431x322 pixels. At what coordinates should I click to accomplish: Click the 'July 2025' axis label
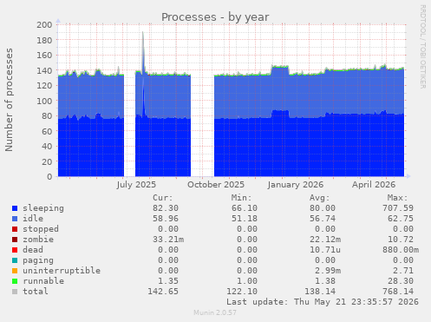tap(136, 185)
